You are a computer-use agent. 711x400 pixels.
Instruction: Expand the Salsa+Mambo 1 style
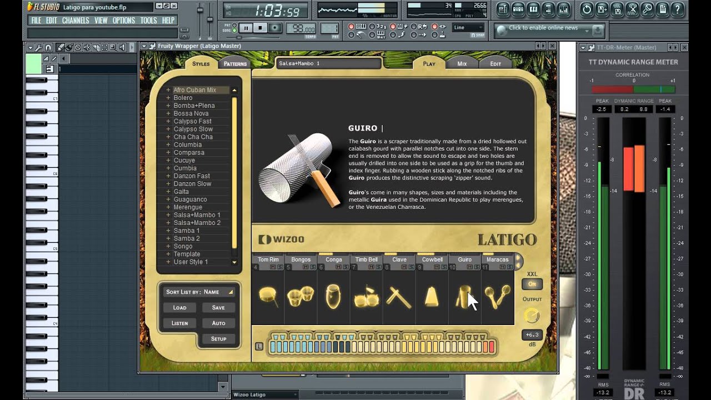(168, 215)
